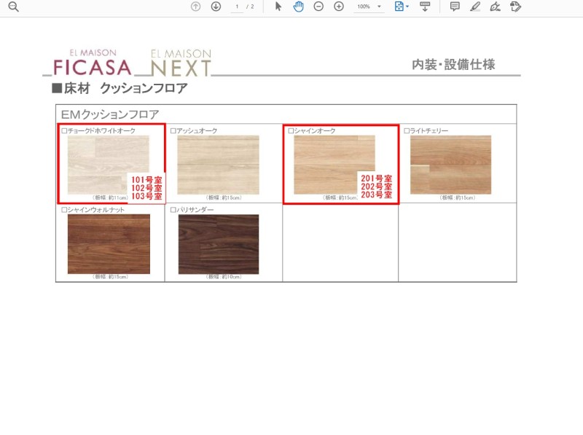
Task: Select the highlighter pen tool
Action: (x=475, y=7)
